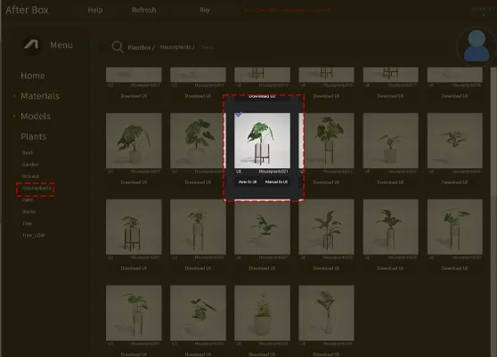The height and width of the screenshot is (357, 497).
Task: Click Download UE under Houseplants023
Action: [391, 183]
